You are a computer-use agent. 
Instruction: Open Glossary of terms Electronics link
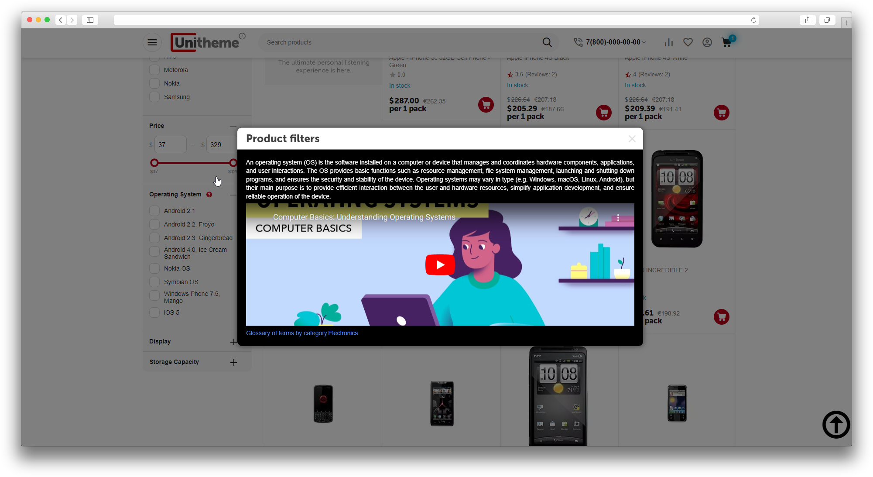[302, 333]
